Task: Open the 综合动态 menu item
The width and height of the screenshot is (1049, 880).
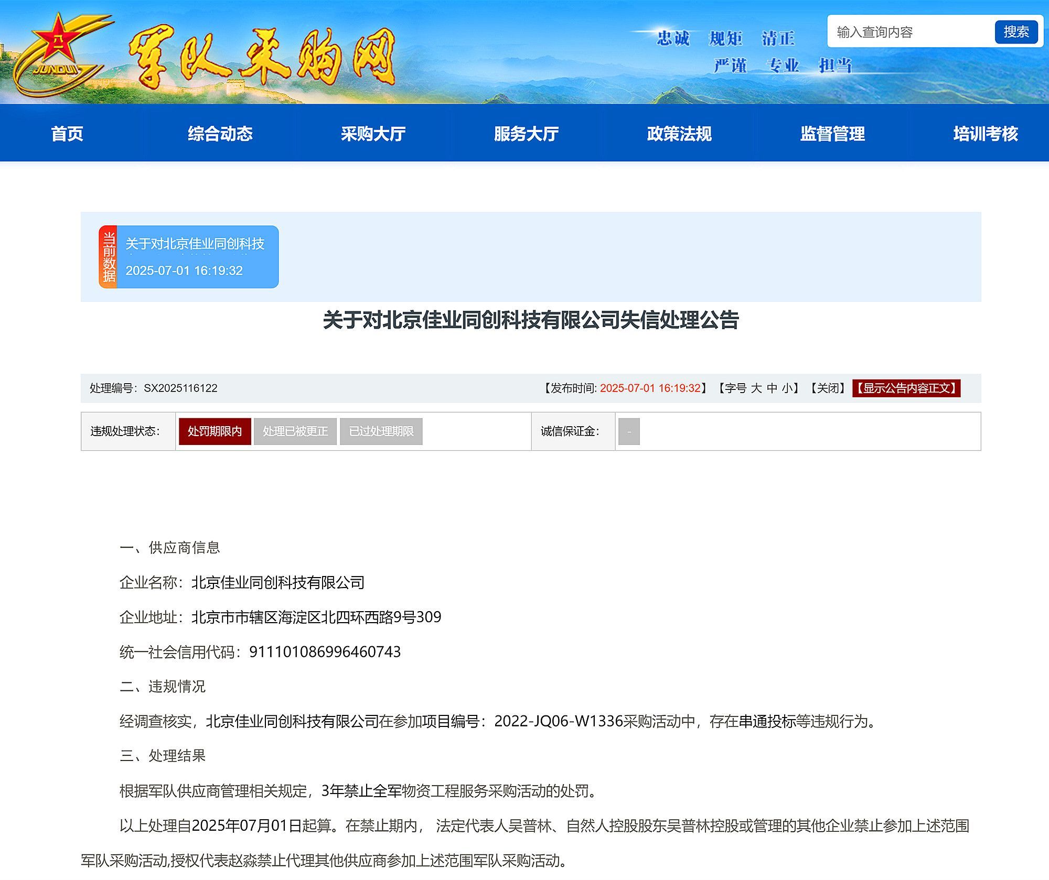Action: [x=220, y=134]
